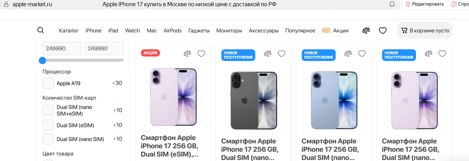469x161 pixels.
Task: Select the Dual SIM (nano SIM) filter
Action: [x=48, y=139]
